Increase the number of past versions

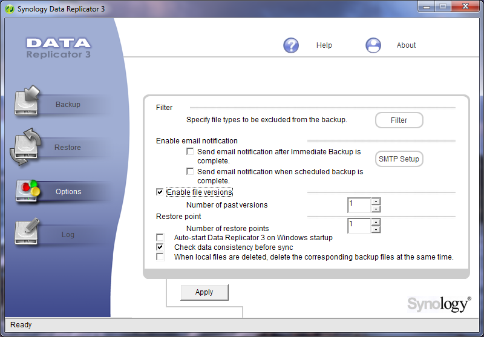pyautogui.click(x=376, y=201)
